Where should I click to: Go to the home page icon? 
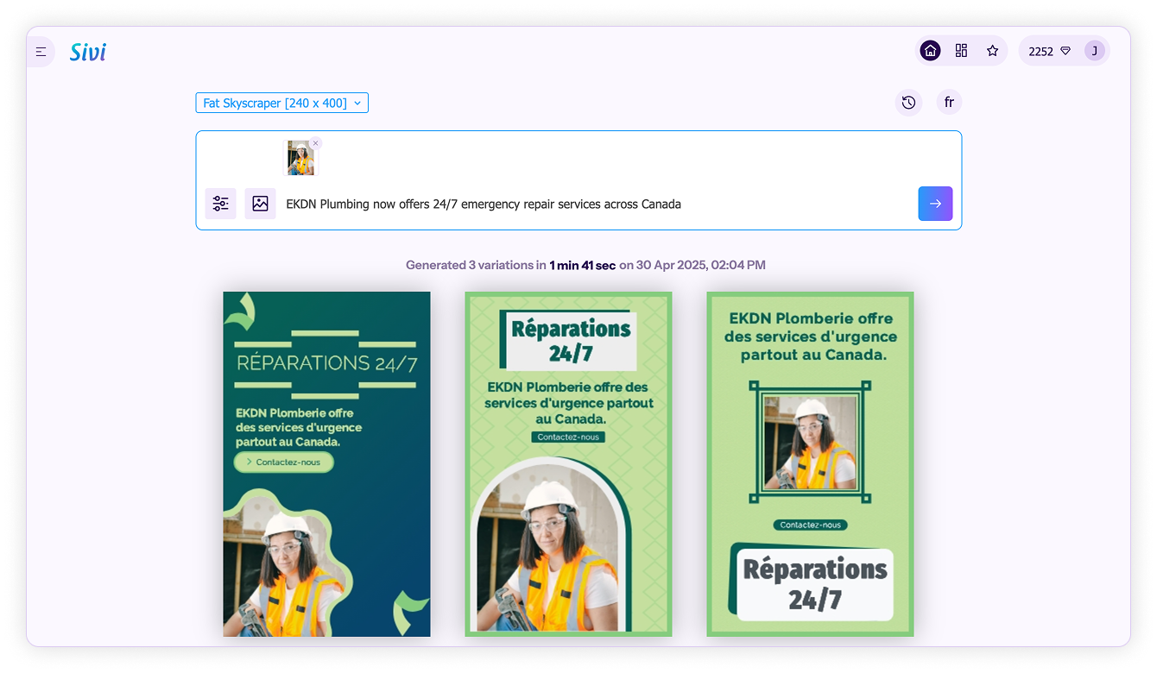pos(930,51)
